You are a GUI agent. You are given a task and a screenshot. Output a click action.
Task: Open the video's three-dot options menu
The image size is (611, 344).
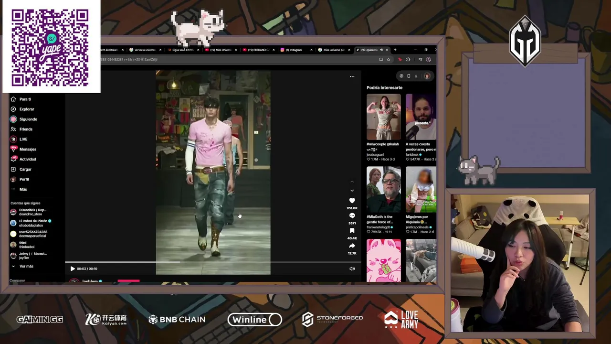coord(352,76)
